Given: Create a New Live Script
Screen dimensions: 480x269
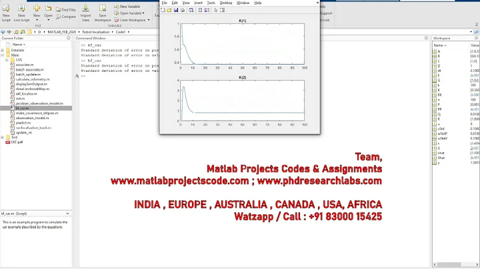Looking at the screenshot, I should point(21,13).
